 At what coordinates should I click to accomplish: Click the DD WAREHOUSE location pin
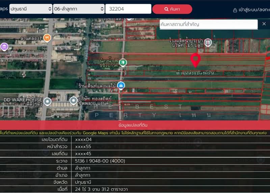47,101
